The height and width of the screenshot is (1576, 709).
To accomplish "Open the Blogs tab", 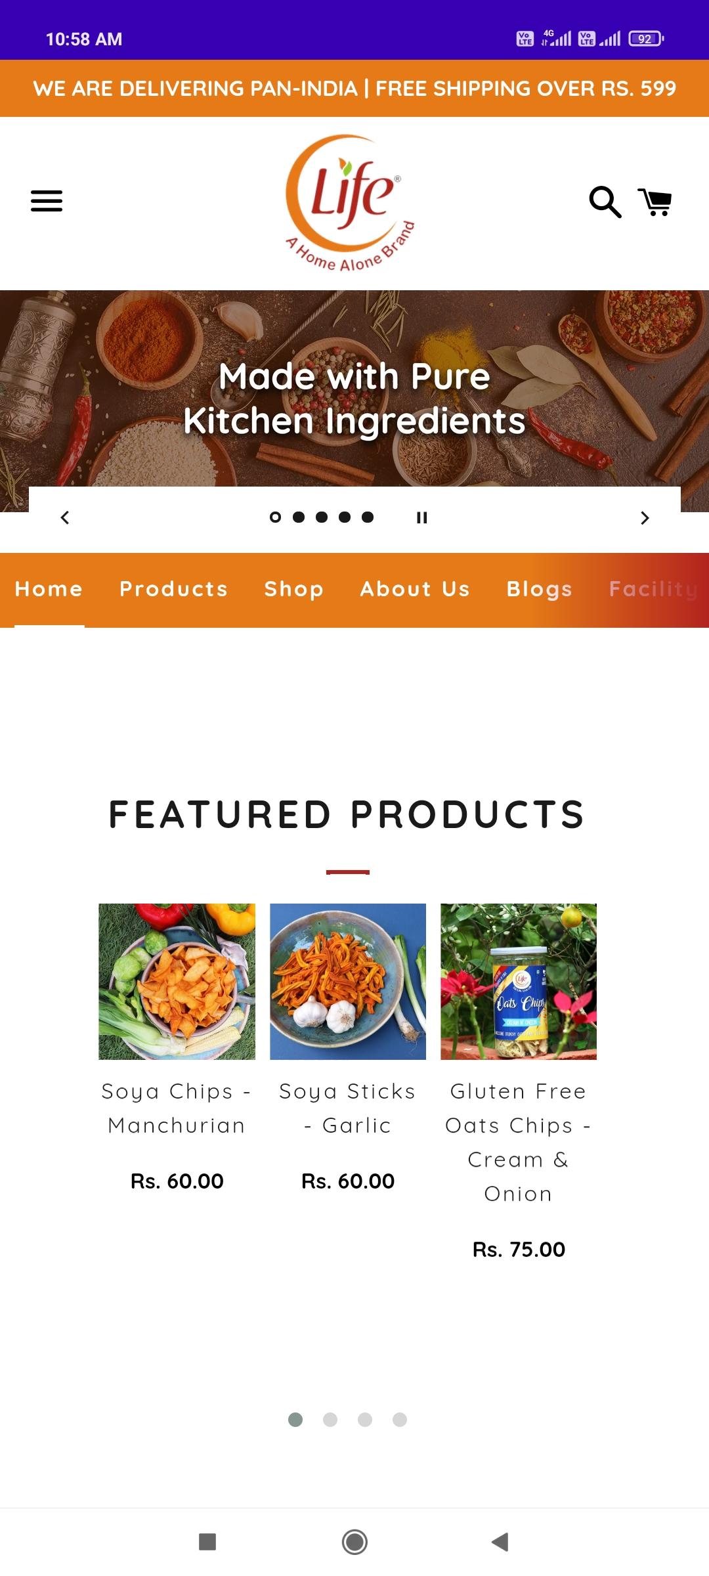I will (540, 589).
